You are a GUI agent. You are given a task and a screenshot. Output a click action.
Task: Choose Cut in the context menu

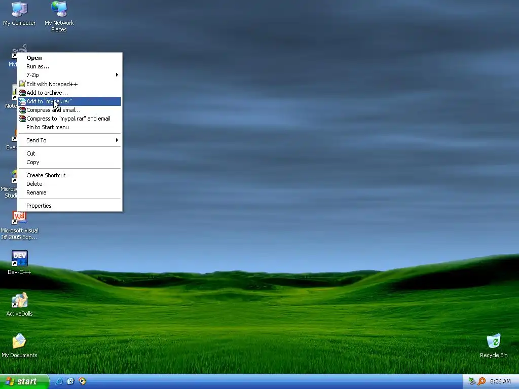tap(70, 153)
